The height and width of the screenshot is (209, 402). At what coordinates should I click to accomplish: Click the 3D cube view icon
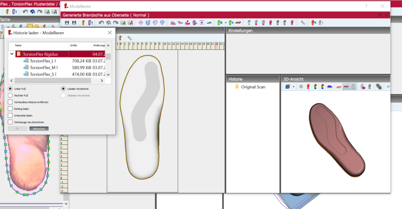point(288,87)
